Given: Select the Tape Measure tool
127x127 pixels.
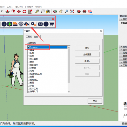Looking at the screenshot, I should (37, 11).
